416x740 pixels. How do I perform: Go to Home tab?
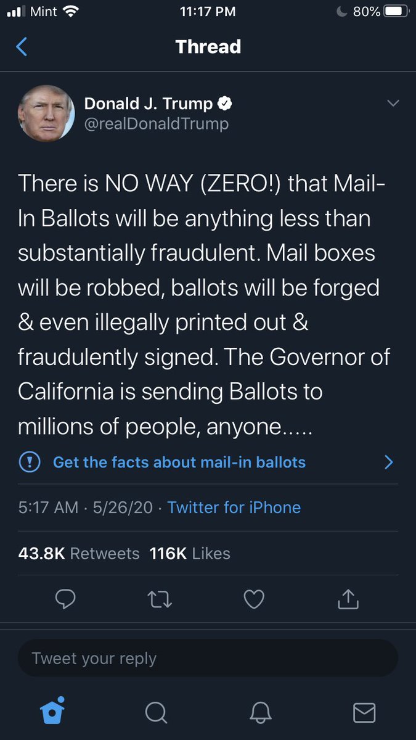[x=53, y=712]
